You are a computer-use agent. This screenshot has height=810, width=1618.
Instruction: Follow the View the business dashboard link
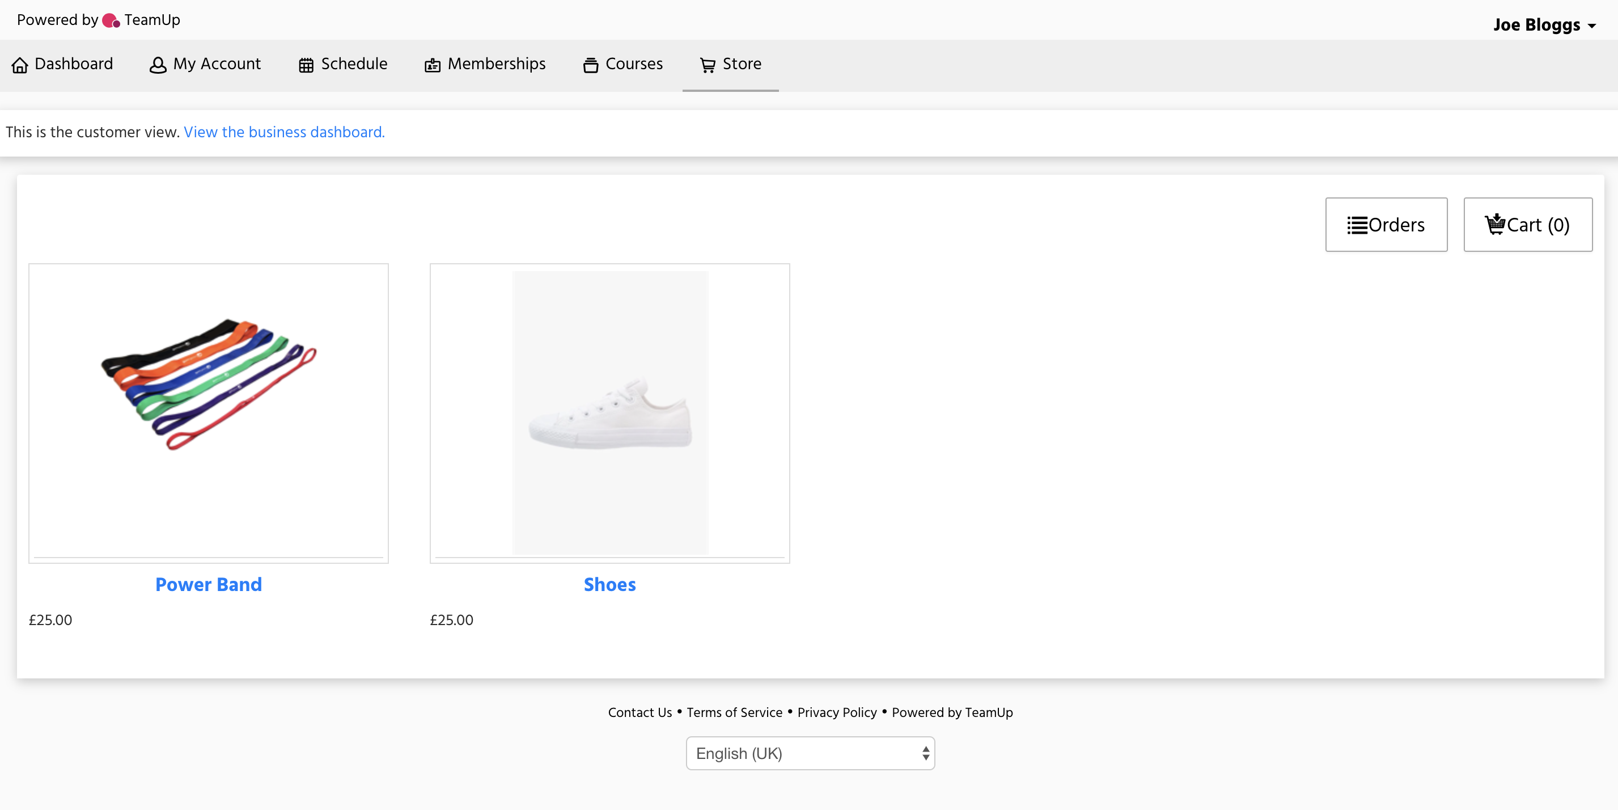[284, 132]
